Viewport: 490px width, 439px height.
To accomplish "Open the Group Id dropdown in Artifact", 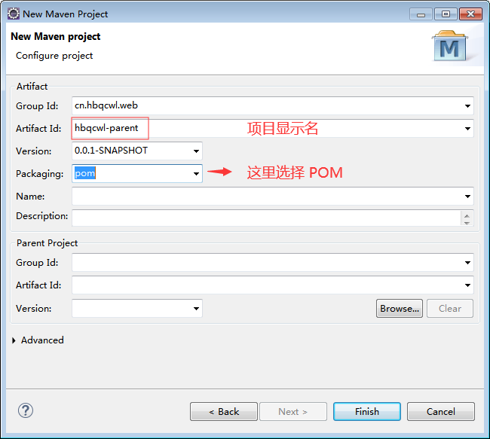I will (x=467, y=106).
